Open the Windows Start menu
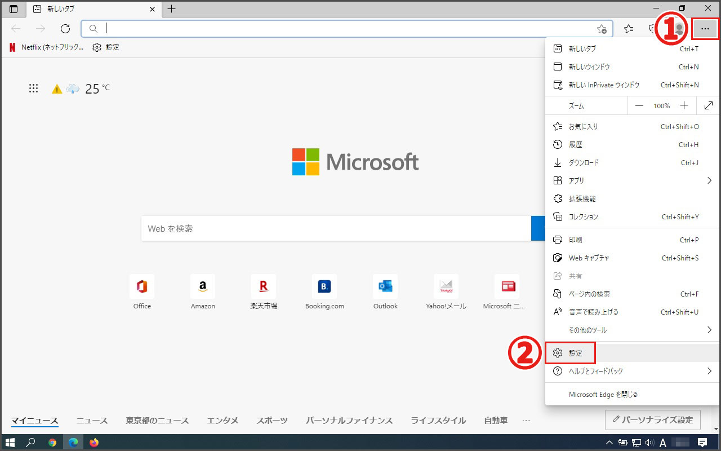This screenshot has height=451, width=721. point(11,443)
